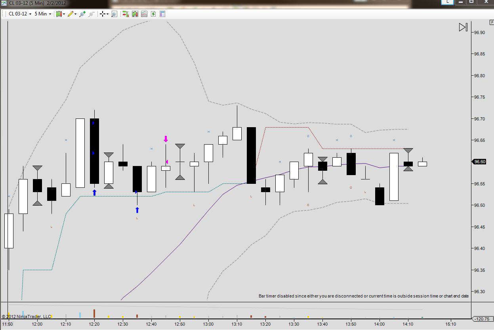Open the 5 Min interval dropdown

(43, 14)
